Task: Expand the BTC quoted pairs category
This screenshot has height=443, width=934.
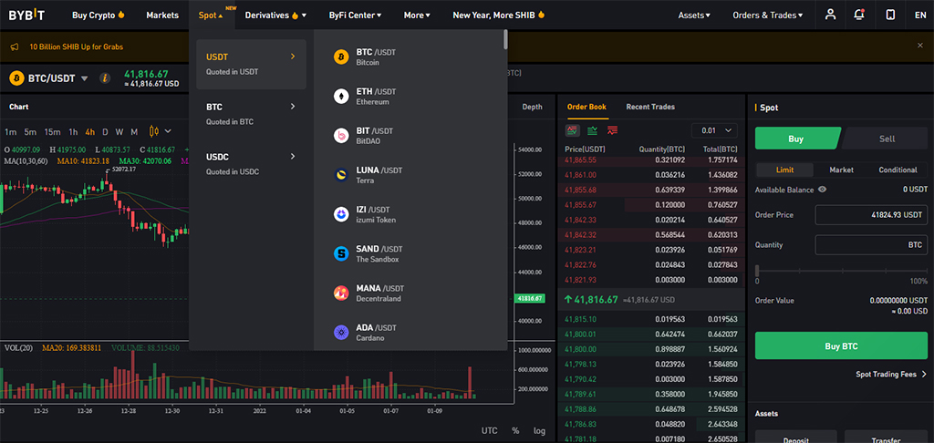Action: (252, 114)
